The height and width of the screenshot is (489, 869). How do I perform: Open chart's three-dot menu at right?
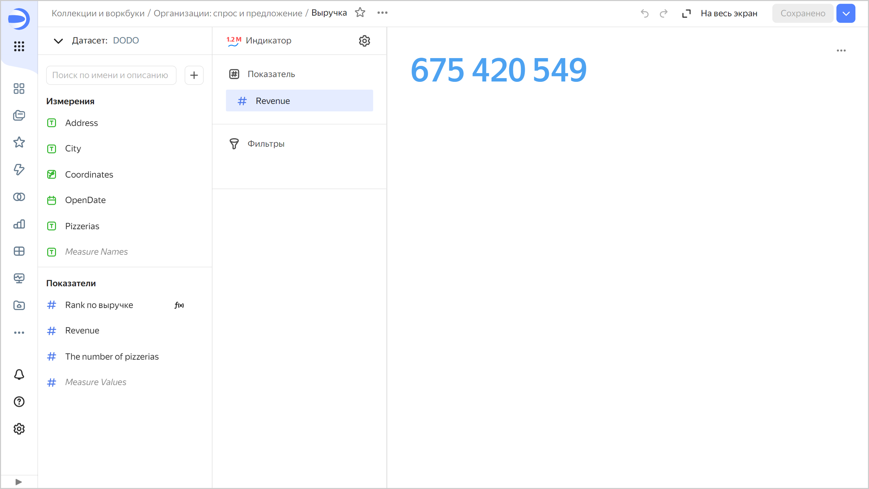[841, 51]
